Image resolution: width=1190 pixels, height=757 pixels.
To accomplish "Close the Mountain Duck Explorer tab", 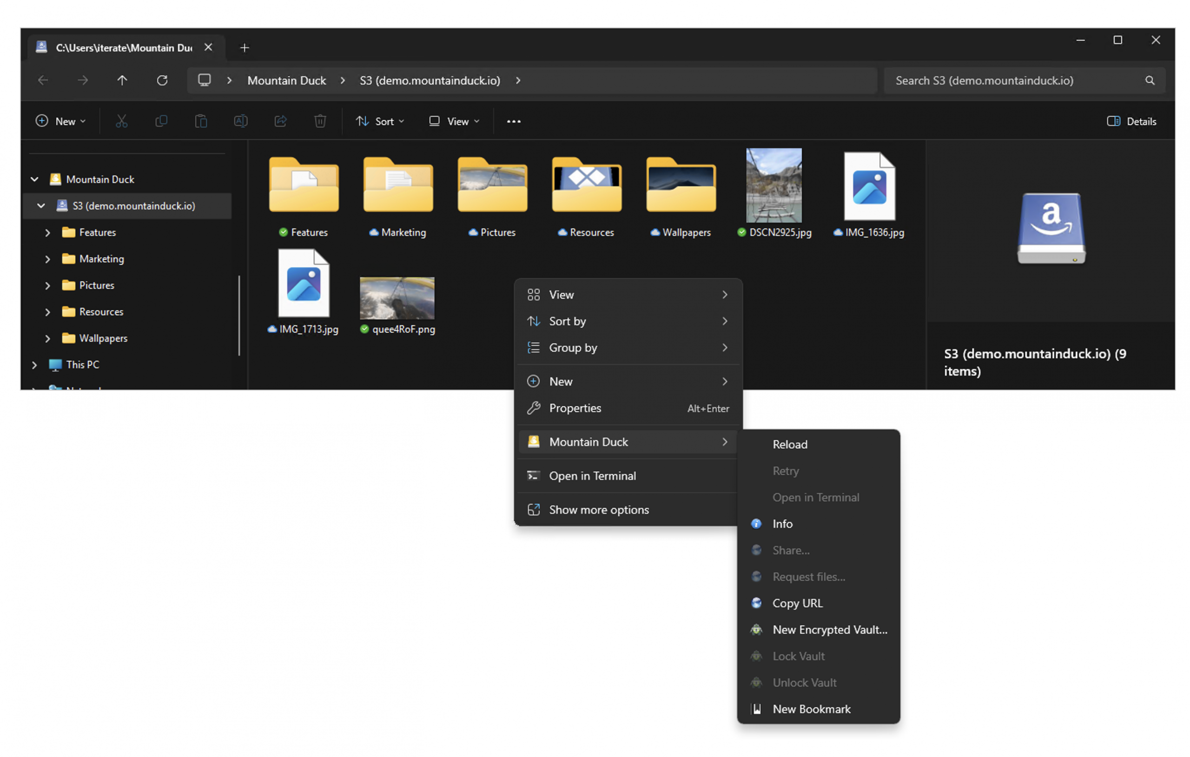I will [x=209, y=47].
